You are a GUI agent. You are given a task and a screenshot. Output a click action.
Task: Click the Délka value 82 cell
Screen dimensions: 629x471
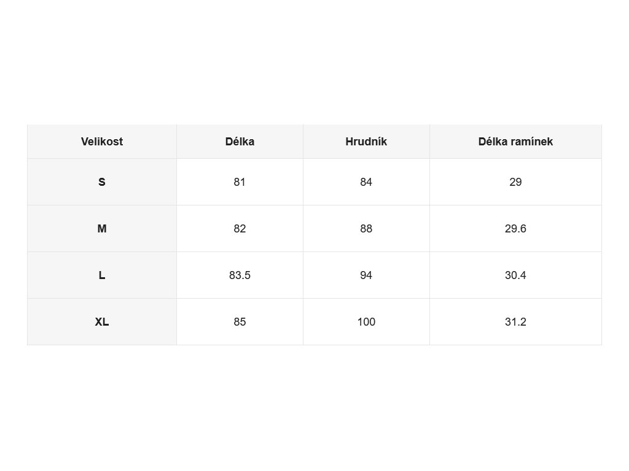[240, 228]
